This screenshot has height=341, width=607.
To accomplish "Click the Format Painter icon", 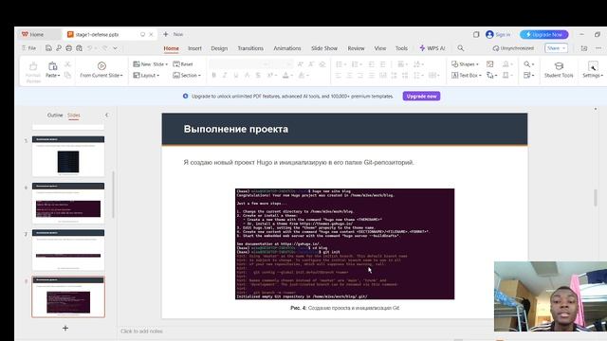I will point(33,66).
